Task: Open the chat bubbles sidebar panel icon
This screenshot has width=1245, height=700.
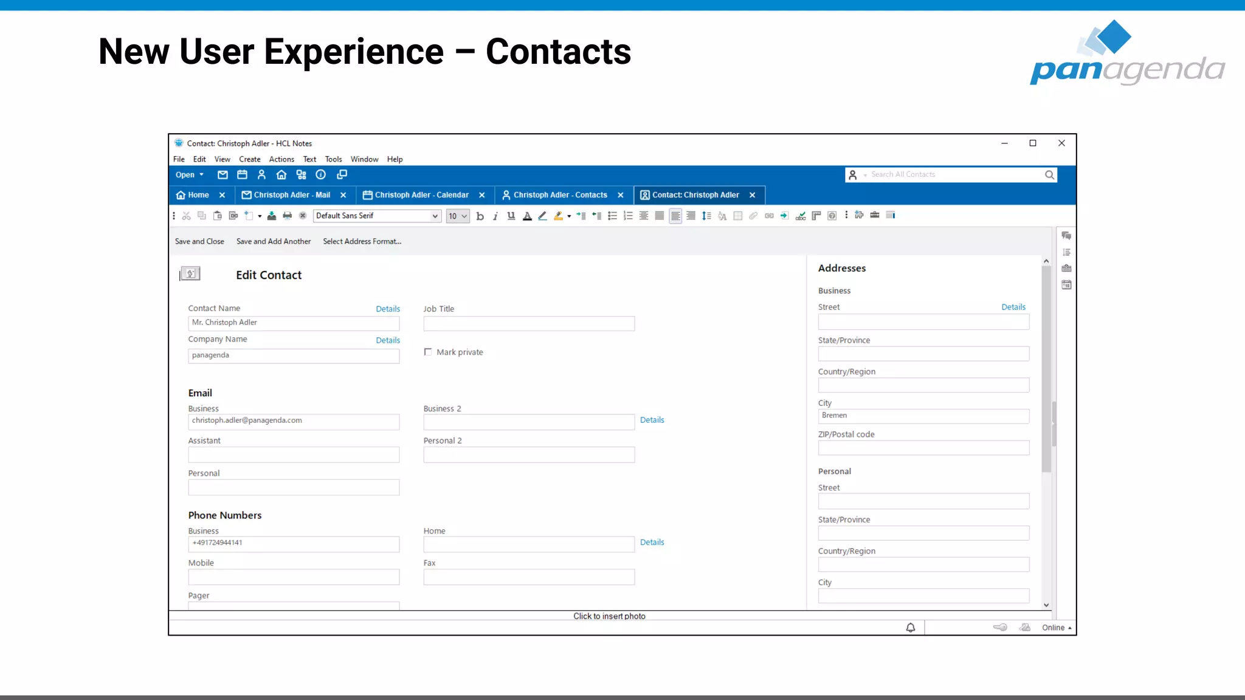Action: point(1066,236)
